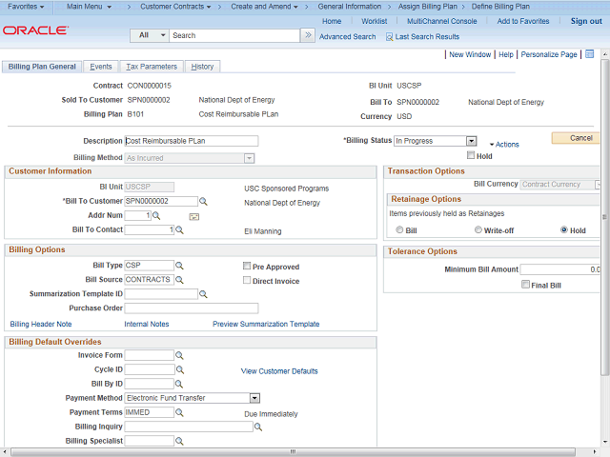Switch to the Tax Parameters tab
Viewport: 610px width, 457px height.
coord(152,67)
